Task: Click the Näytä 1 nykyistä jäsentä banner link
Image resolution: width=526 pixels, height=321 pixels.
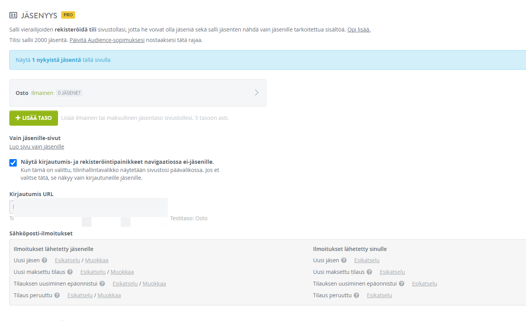Action: click(x=63, y=60)
